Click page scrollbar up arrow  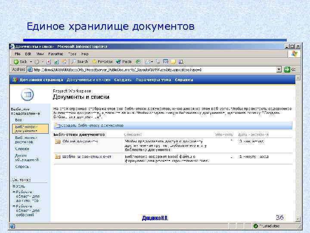[x=298, y=78]
